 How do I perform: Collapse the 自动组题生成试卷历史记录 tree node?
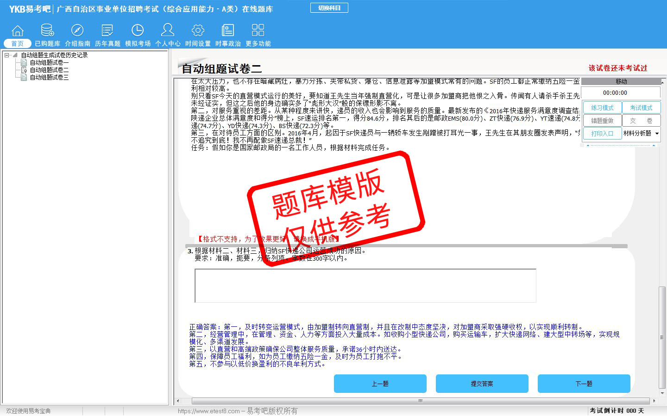7,55
